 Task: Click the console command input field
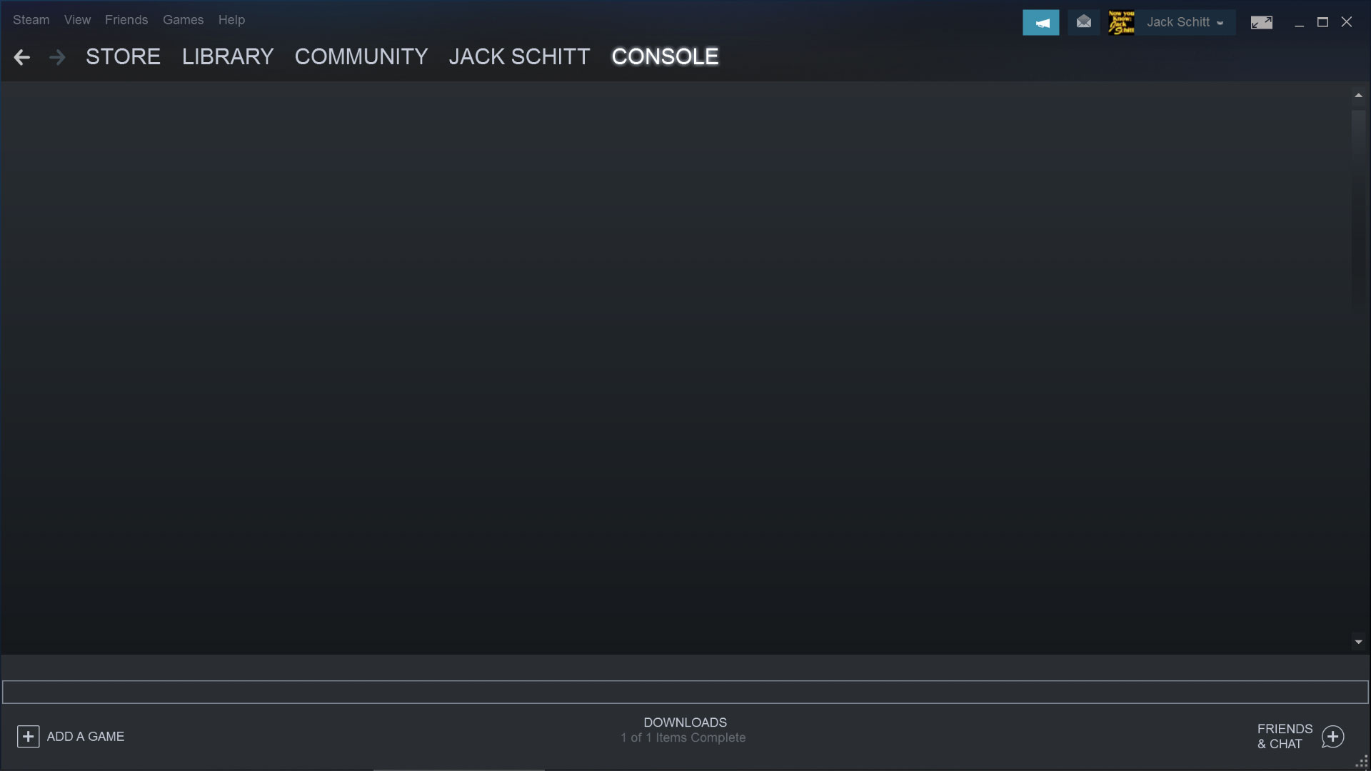(x=684, y=692)
